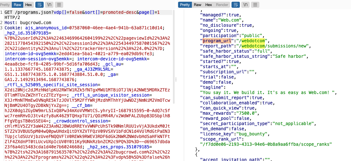The image size is (351, 161).
Task: Open the request panel hamburger options menu
Action: [59, 5]
